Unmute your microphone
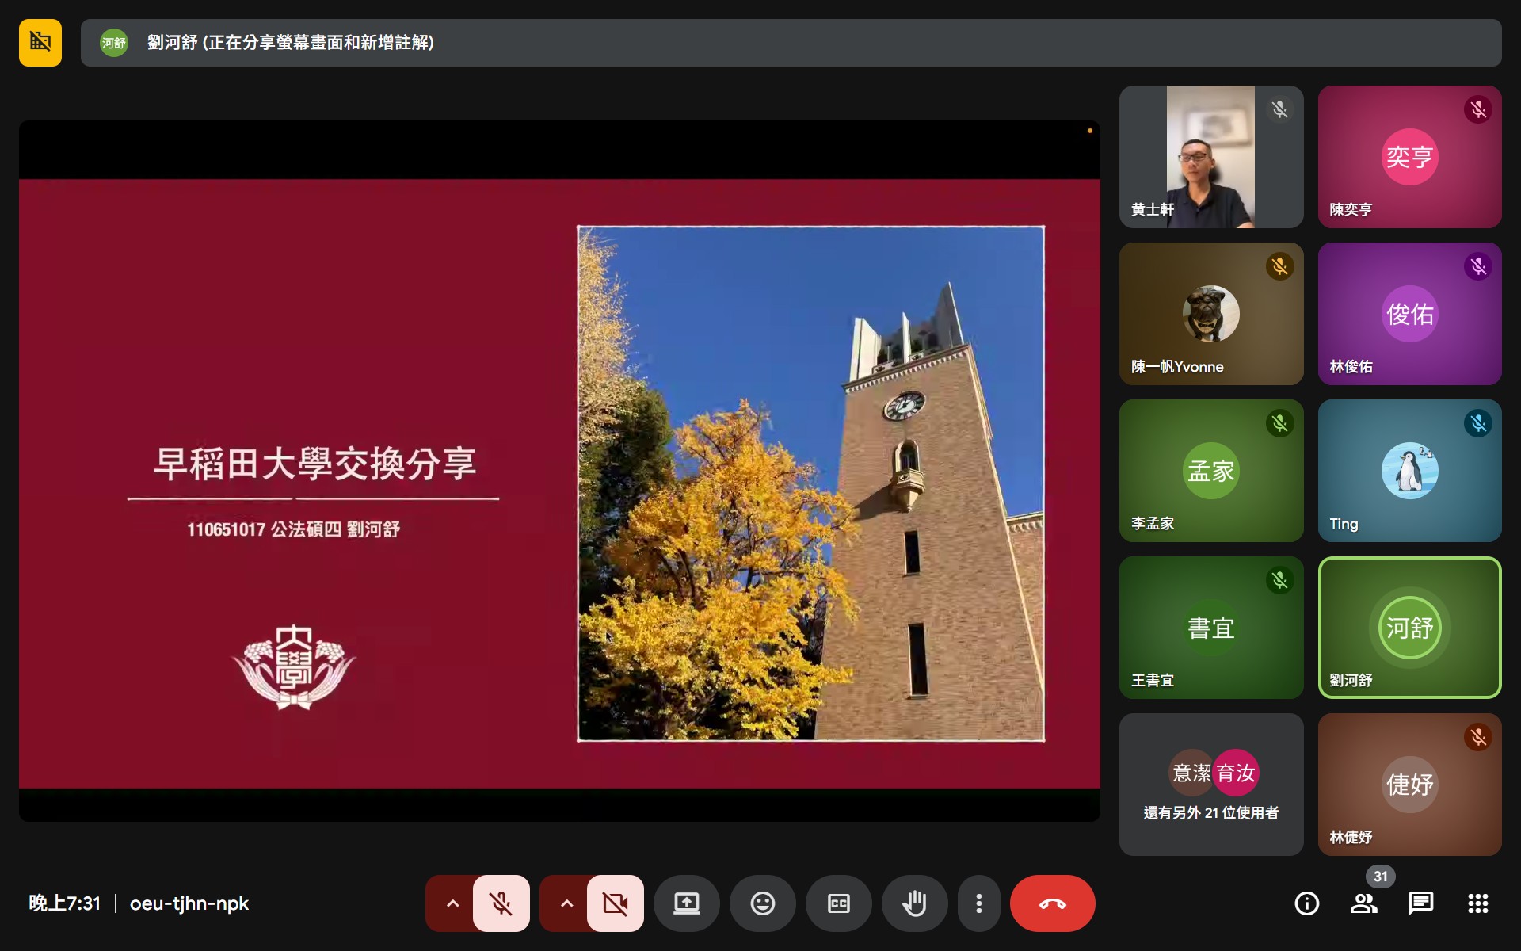Image resolution: width=1521 pixels, height=951 pixels. tap(502, 903)
